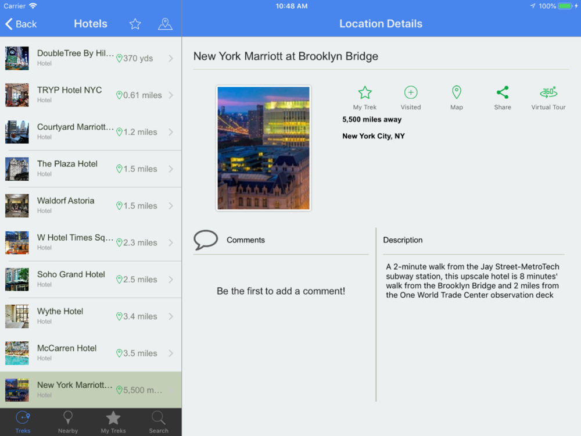
Task: Tap TRYP Hotel NYC thumbnail image
Action: click(17, 95)
